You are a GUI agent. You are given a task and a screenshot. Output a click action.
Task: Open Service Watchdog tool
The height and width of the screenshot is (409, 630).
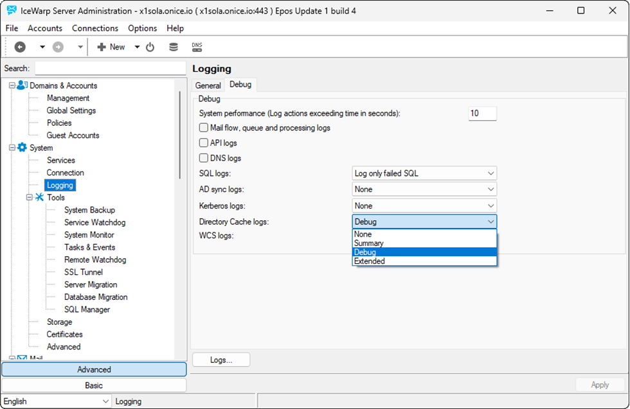(95, 222)
